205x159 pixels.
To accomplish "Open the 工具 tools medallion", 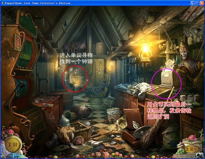I will tap(13, 145).
